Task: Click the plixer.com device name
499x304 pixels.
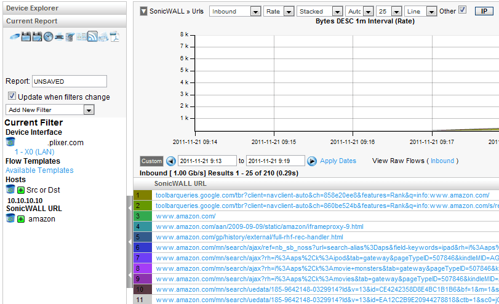Action: [x=66, y=143]
